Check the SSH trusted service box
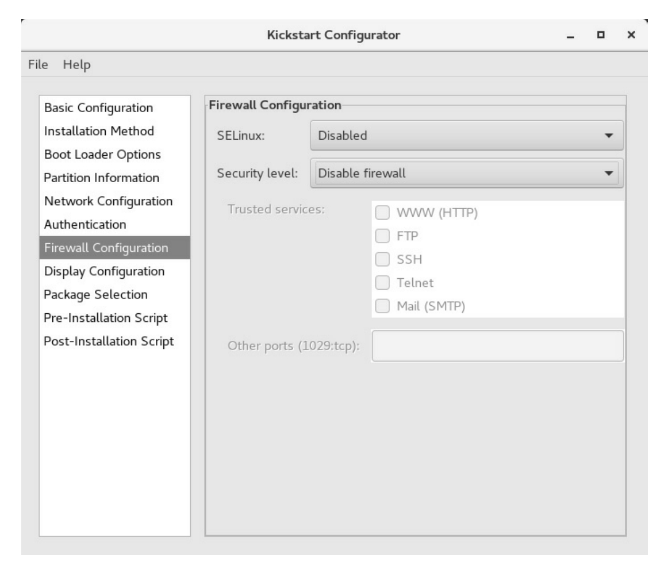The image size is (664, 569). click(382, 260)
